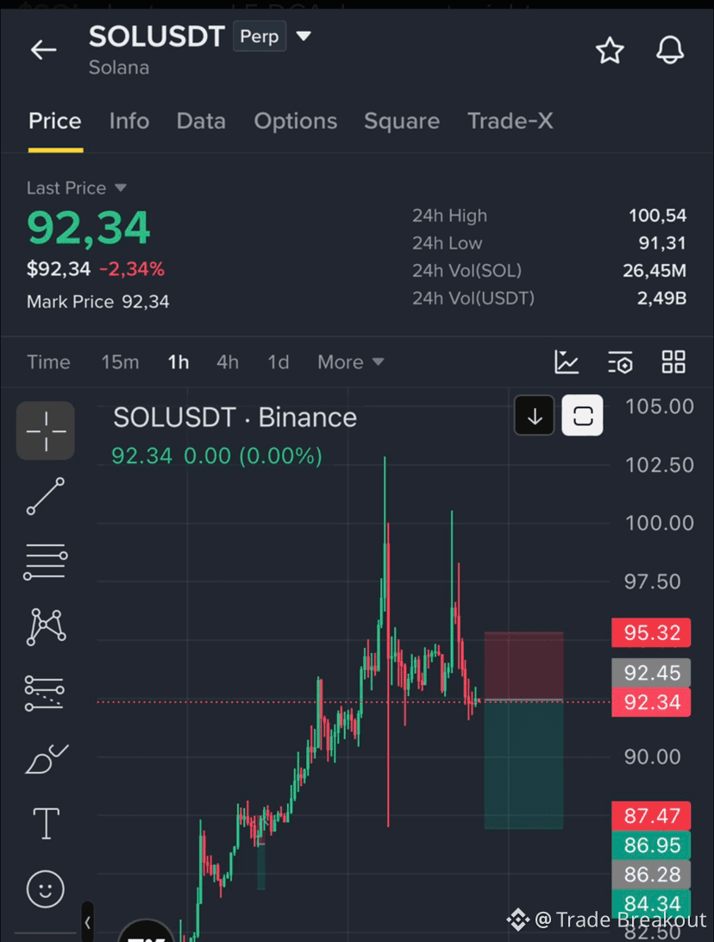Select the trend line drawing tool
Viewport: 714px width, 942px height.
(x=46, y=496)
